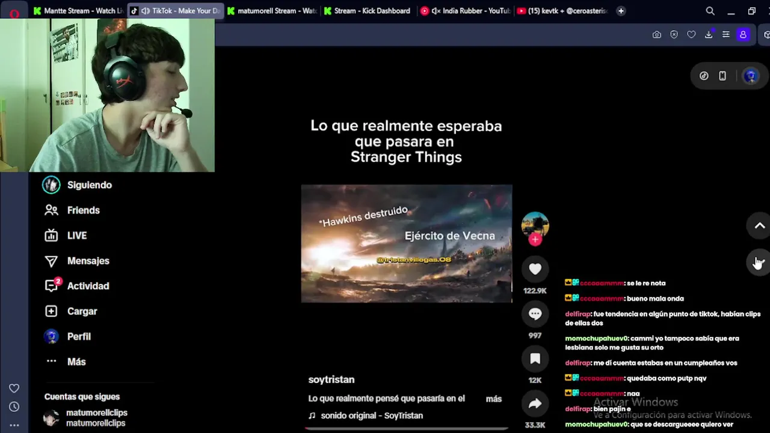Click the caption 'Lo que realmente pensé'
770x433 pixels.
click(386, 399)
